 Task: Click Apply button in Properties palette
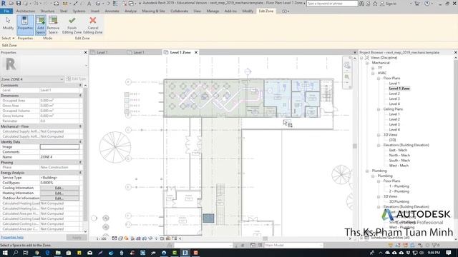point(77,238)
